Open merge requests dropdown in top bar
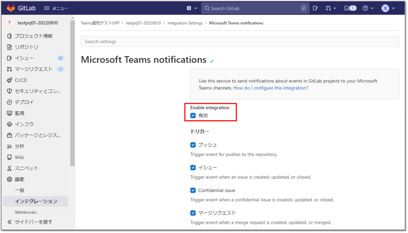Viewport: 408px width, 233px height. pyautogui.click(x=331, y=8)
